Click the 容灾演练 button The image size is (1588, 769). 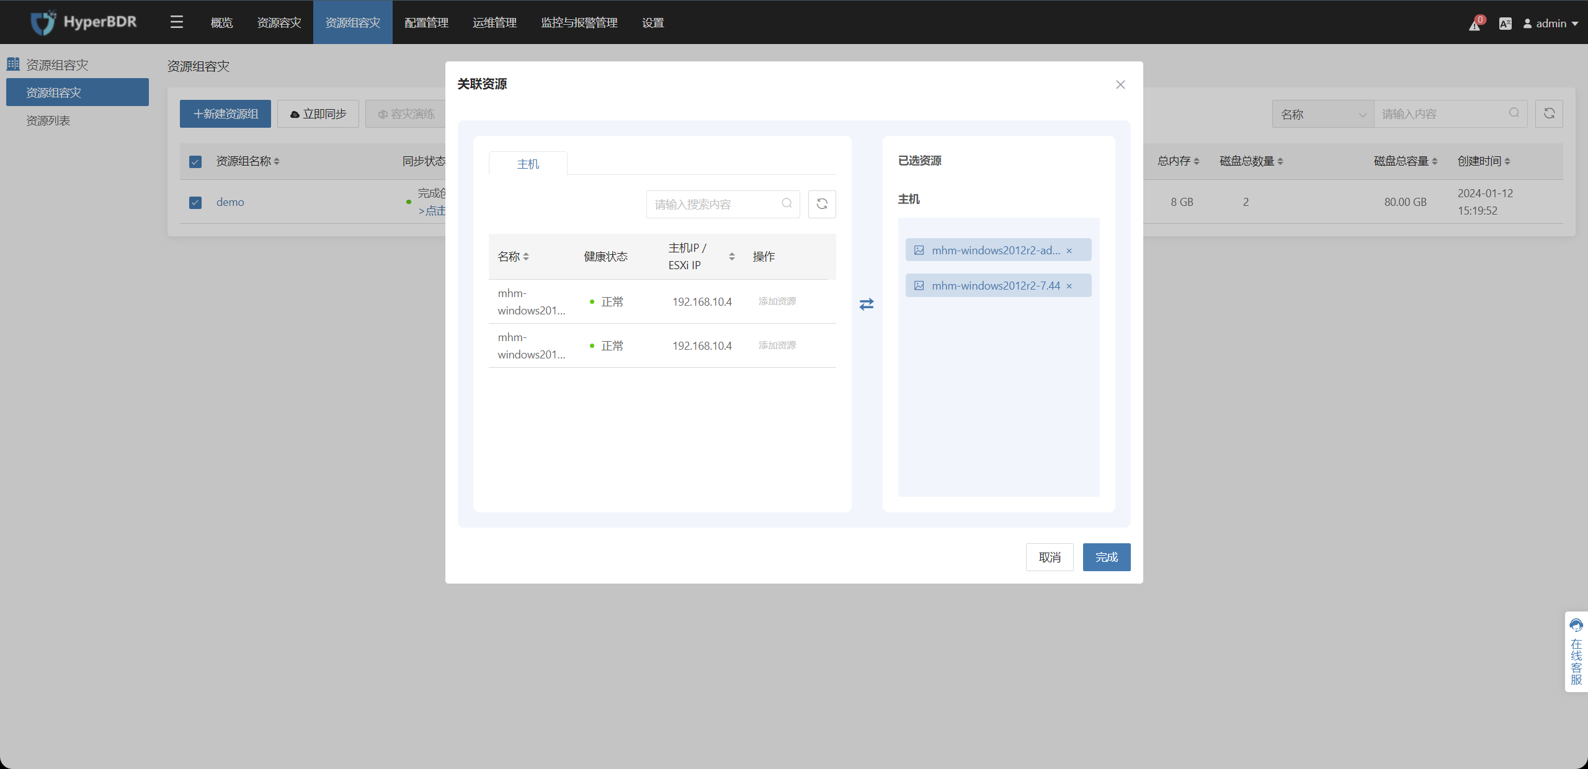[x=406, y=113]
